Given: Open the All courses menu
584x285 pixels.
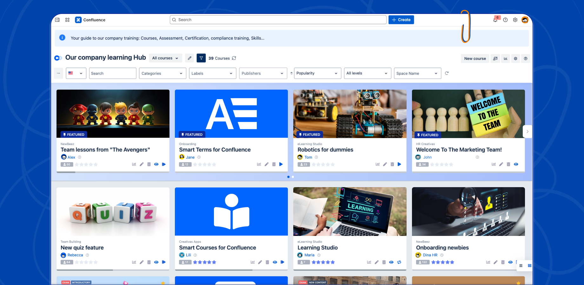Looking at the screenshot, I should pyautogui.click(x=165, y=58).
